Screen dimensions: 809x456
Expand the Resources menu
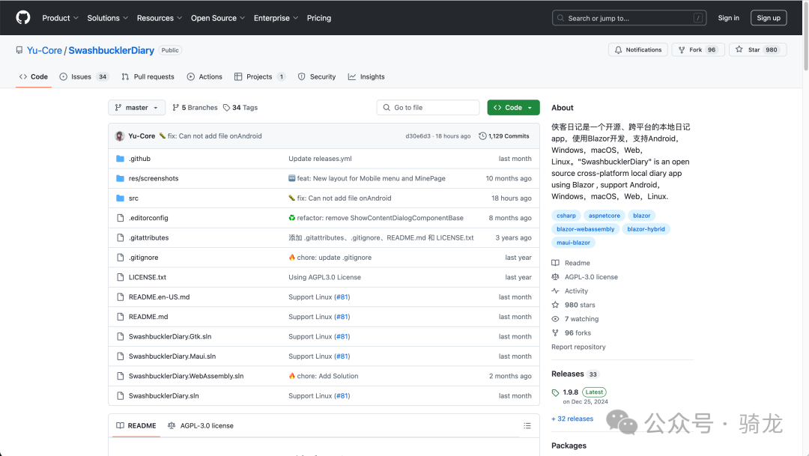[160, 18]
